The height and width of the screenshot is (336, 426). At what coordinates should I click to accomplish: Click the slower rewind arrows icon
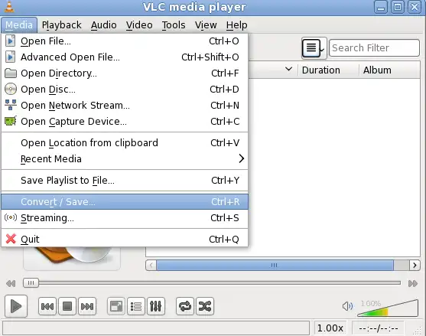coord(11,283)
